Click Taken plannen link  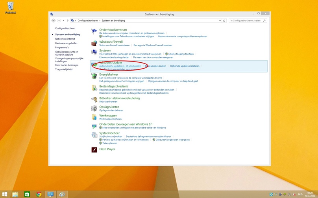(110, 143)
